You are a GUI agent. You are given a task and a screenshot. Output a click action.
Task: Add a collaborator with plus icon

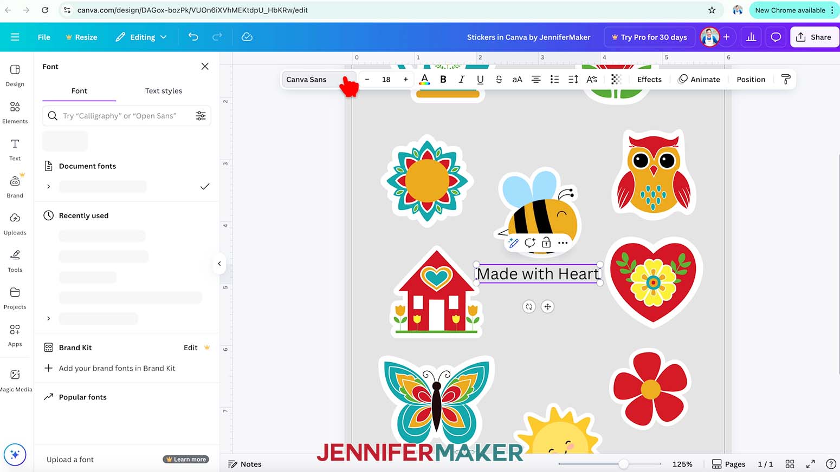pyautogui.click(x=726, y=37)
